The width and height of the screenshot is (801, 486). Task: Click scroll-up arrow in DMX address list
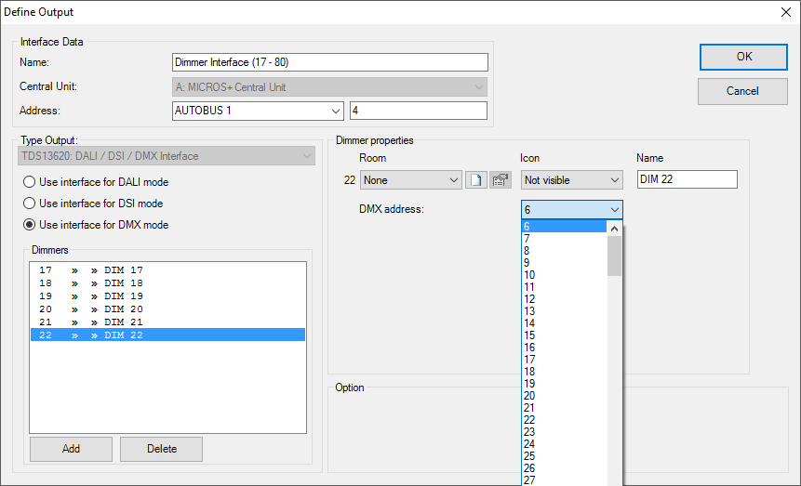[614, 228]
